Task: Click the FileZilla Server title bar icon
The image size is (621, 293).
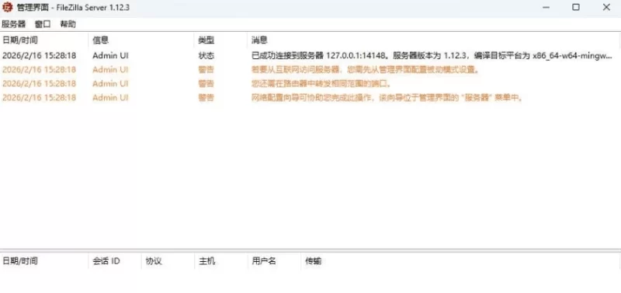Action: (x=8, y=7)
